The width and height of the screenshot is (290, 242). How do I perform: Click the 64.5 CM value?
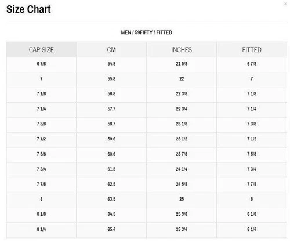click(111, 214)
